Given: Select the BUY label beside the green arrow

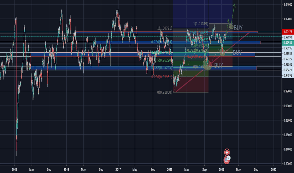Looking at the screenshot, I should coord(238,28).
